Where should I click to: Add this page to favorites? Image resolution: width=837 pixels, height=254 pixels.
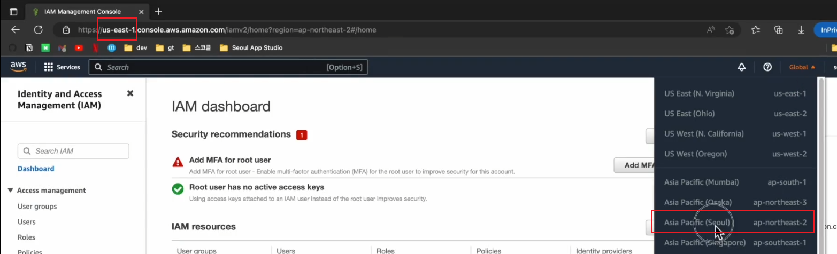(730, 30)
